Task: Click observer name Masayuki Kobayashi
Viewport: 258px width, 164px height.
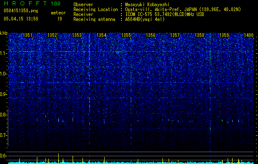Action: click(x=147, y=5)
